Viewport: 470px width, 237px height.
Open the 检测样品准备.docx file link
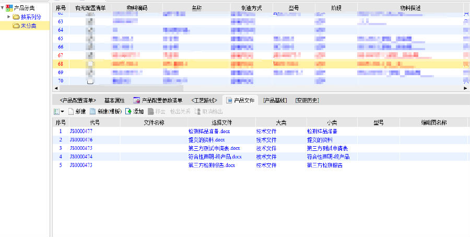coord(209,131)
